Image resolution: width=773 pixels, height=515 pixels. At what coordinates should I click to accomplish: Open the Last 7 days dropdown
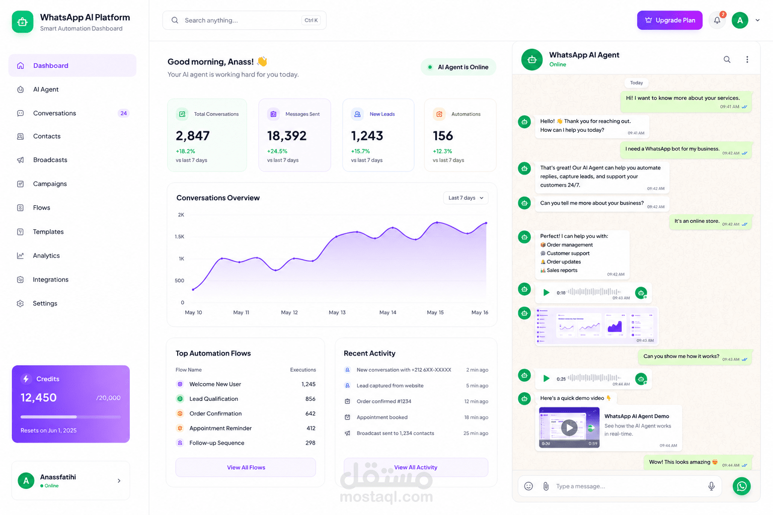point(466,198)
